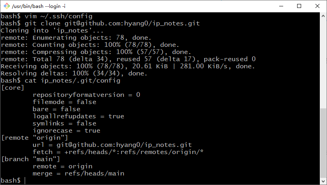Click the vertical scrollbar thumb
The height and width of the screenshot is (185, 327).
point(323,143)
